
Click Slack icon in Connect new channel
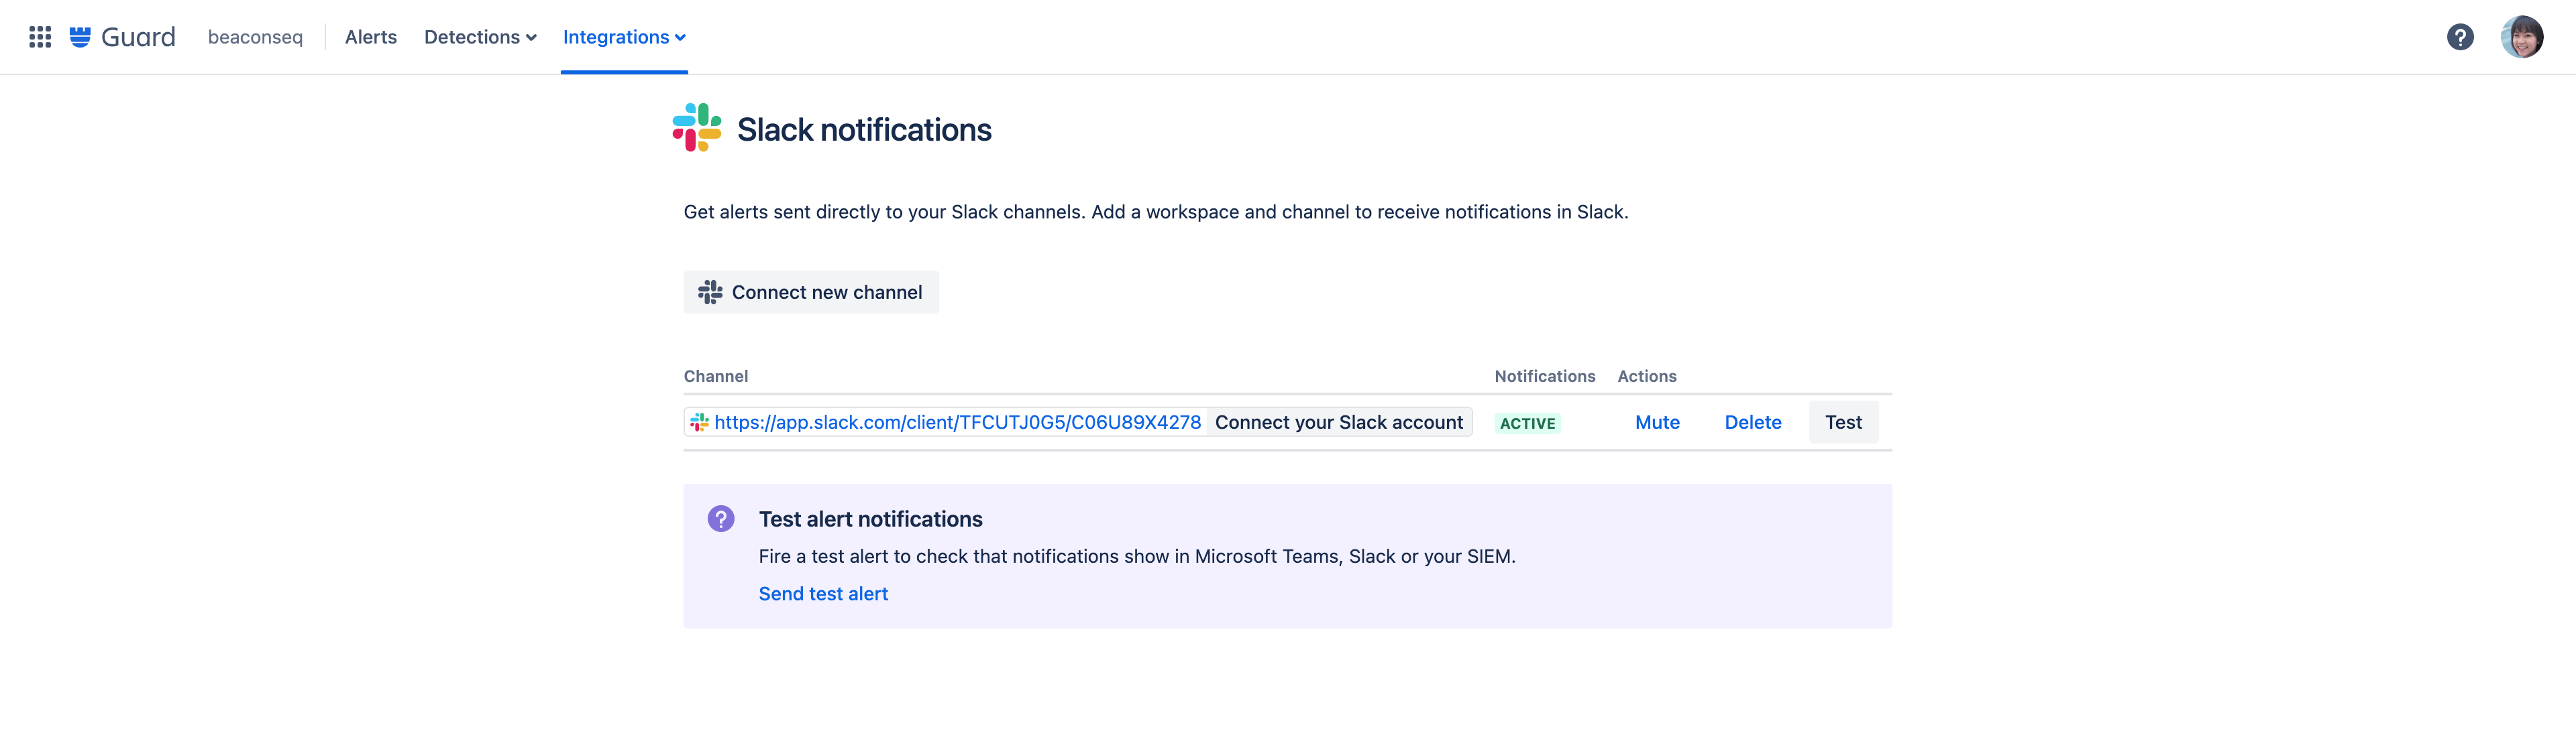tap(710, 293)
